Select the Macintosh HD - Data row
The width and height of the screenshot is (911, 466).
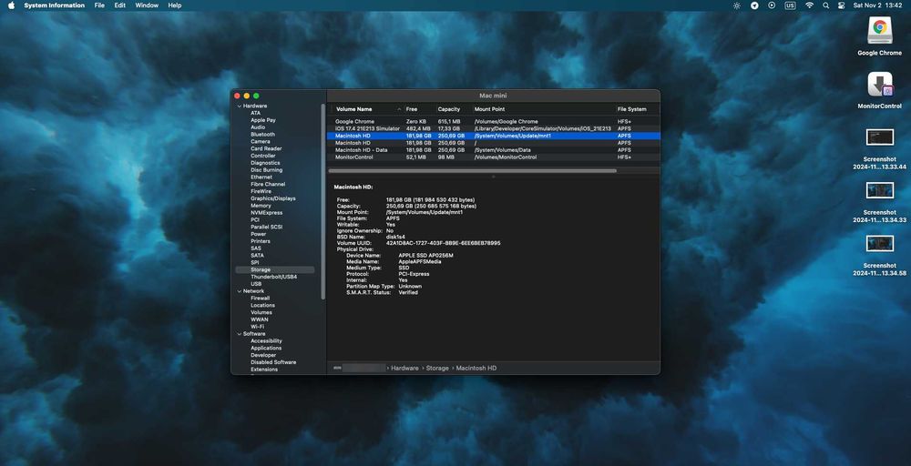coord(493,150)
